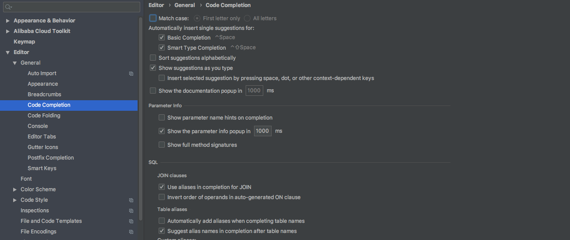Image resolution: width=570 pixels, height=240 pixels.
Task: Click the copy icon beside Auto Import
Action: (131, 74)
